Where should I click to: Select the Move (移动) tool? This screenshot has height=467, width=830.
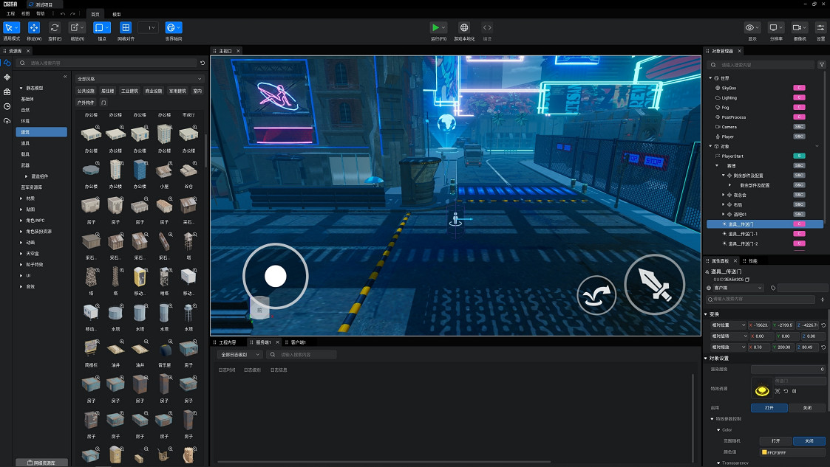[x=34, y=28]
